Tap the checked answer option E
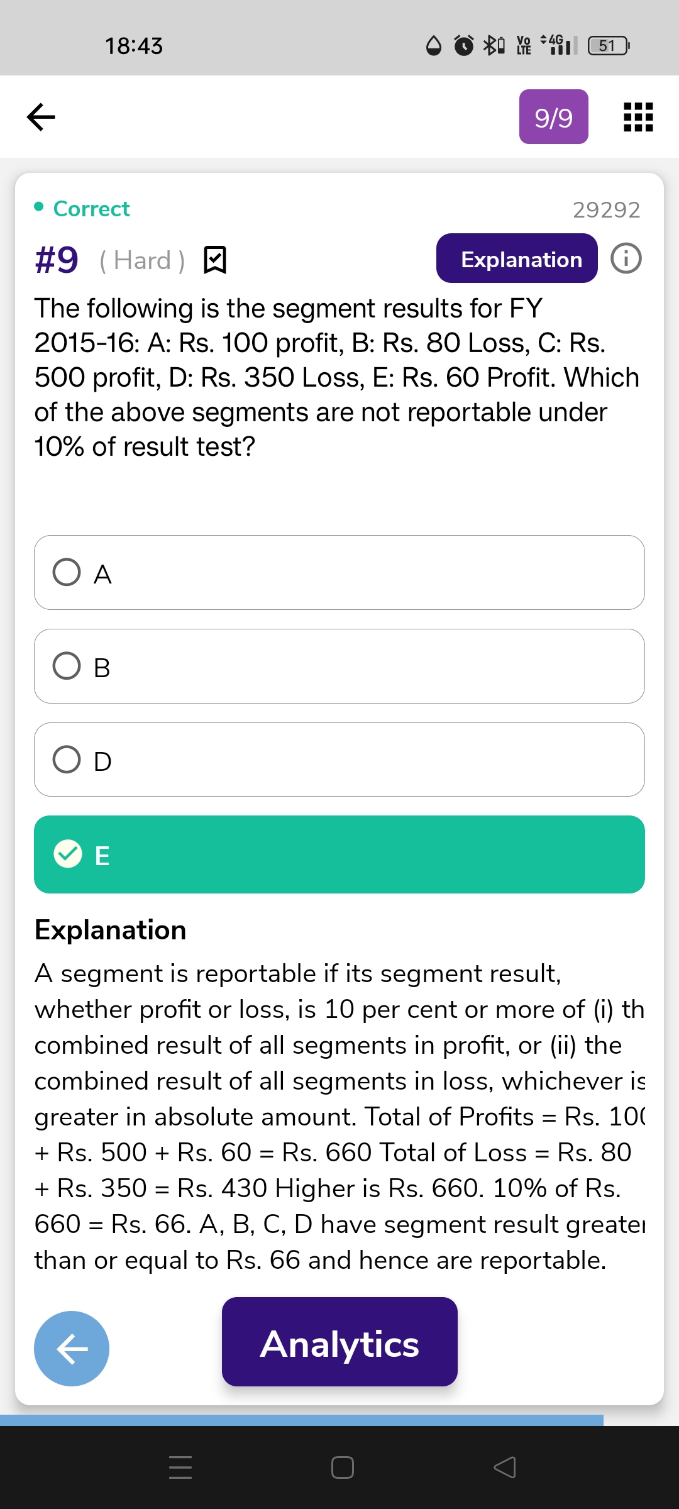This screenshot has width=679, height=1509. (339, 854)
